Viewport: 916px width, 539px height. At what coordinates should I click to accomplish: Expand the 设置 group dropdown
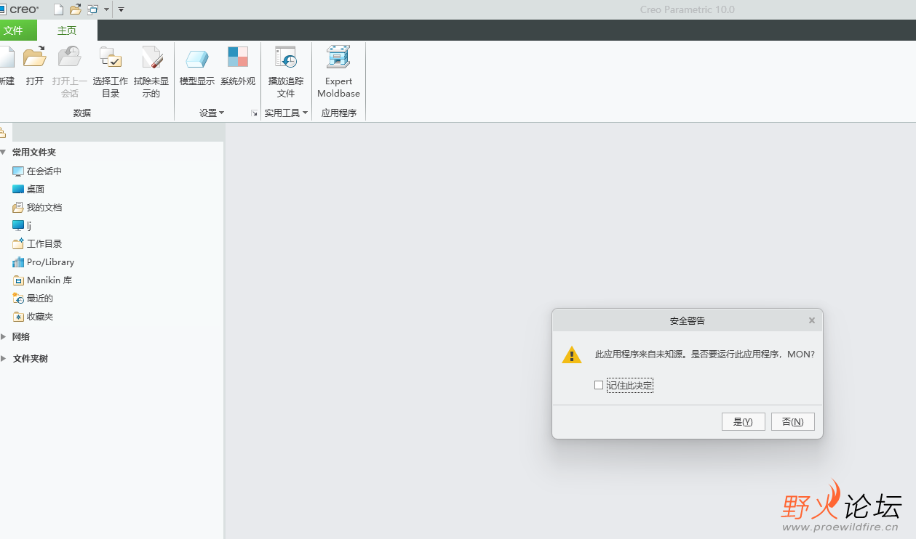tap(212, 113)
